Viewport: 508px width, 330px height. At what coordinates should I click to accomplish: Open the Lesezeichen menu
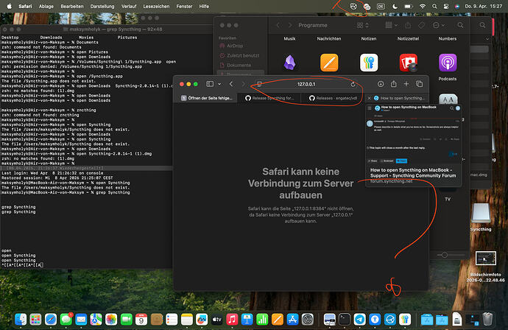click(156, 6)
